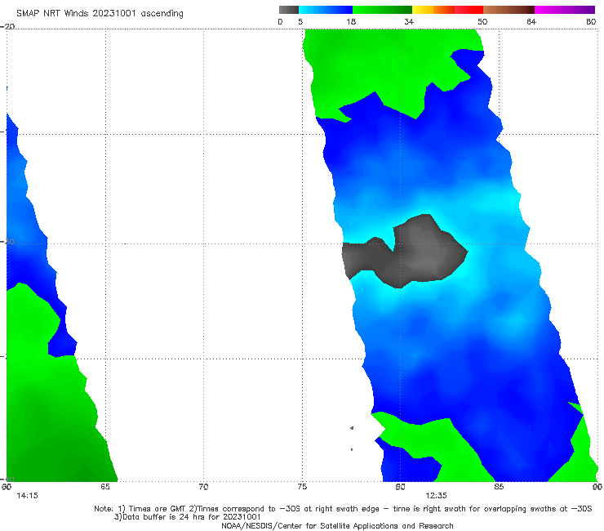
Task: Click the "SMAP NRT Winds 20231001 ascending" title
Action: pos(100,13)
